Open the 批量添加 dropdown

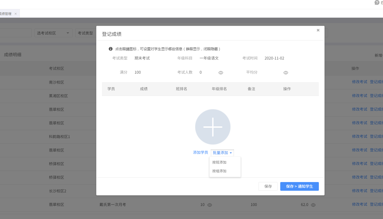(222, 153)
